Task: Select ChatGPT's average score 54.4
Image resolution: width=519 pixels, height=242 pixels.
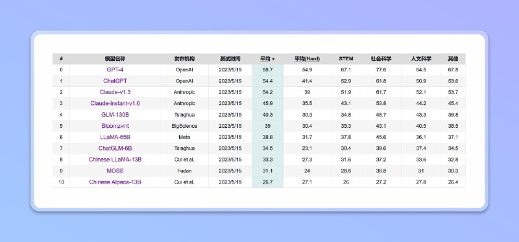Action: [x=267, y=81]
